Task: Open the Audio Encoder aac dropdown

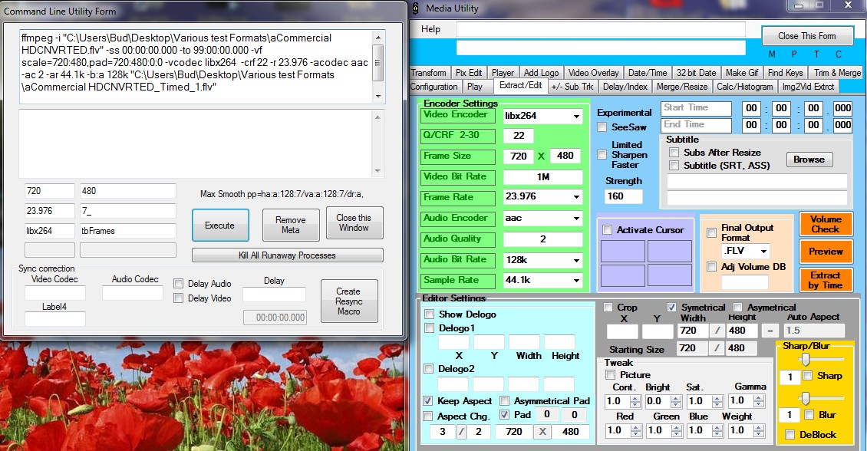Action: (x=576, y=219)
